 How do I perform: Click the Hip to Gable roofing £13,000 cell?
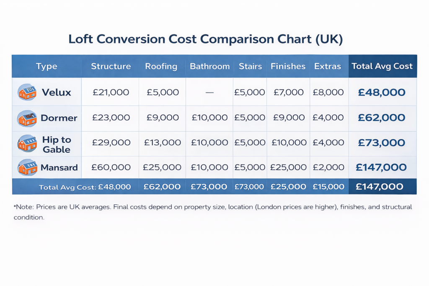tap(163, 142)
